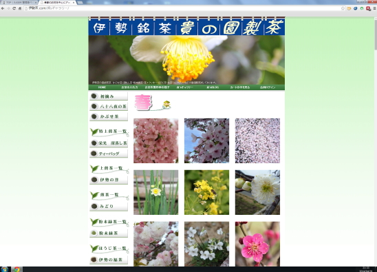Close the active gallery browser tab
Image resolution: width=377 pixels, height=272 pixels.
click(x=74, y=2)
